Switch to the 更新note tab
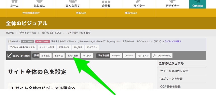 81,13
